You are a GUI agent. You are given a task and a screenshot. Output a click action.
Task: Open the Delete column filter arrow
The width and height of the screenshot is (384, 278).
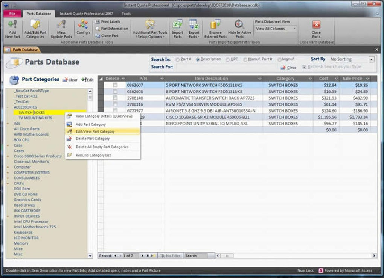[123, 79]
